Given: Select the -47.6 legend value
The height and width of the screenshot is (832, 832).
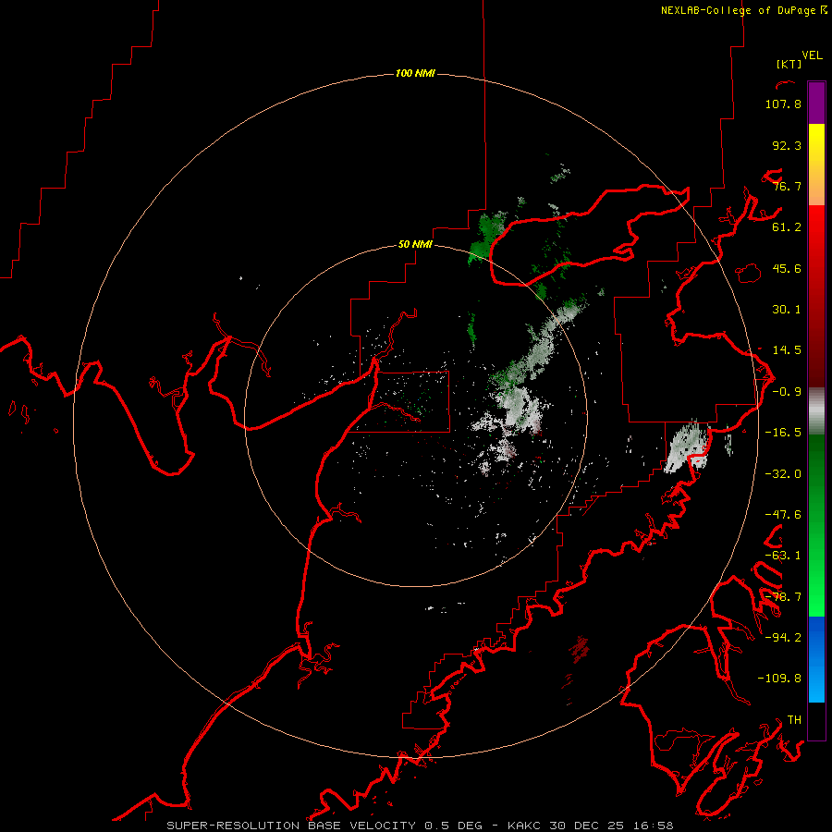Looking at the screenshot, I should pyautogui.click(x=783, y=515).
